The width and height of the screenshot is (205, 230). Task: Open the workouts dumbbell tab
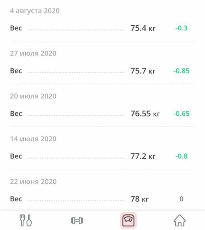(77, 221)
